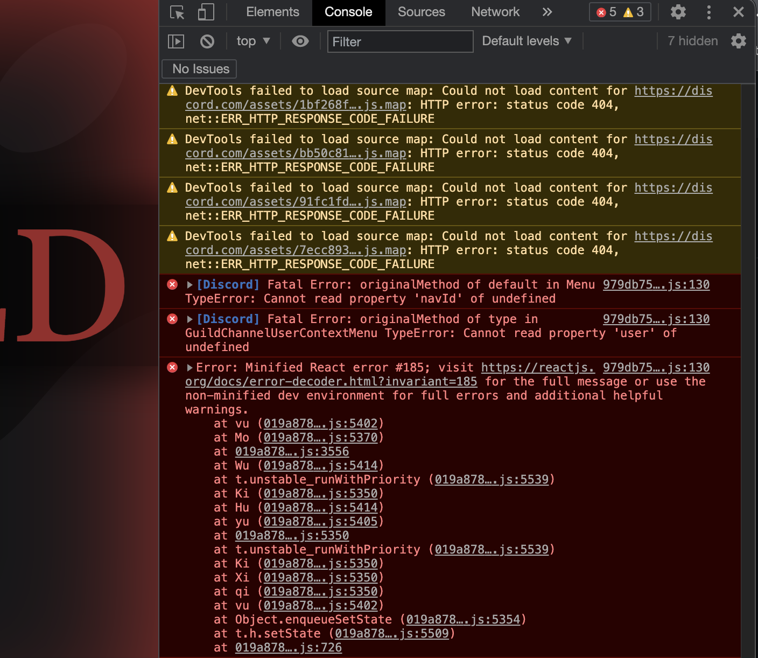Click the first source map warning icon
Screen dimensions: 758x658
point(172,91)
